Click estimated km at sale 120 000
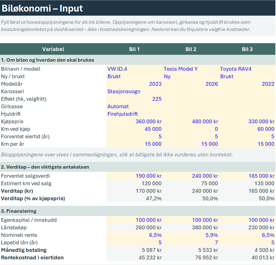Viewport: 276px width, 265px height. [x=152, y=183]
